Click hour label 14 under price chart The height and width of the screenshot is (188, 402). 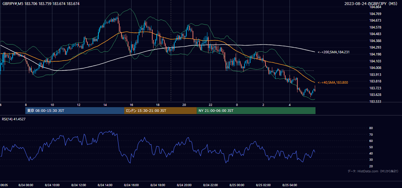coord(105,105)
